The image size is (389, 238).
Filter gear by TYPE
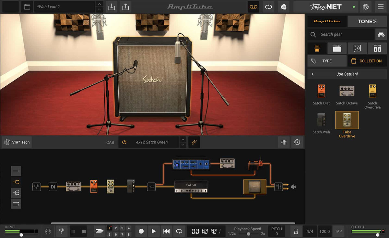tap(327, 61)
